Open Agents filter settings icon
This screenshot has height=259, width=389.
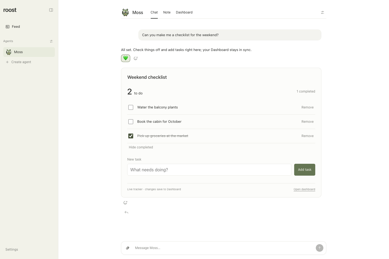tap(51, 41)
